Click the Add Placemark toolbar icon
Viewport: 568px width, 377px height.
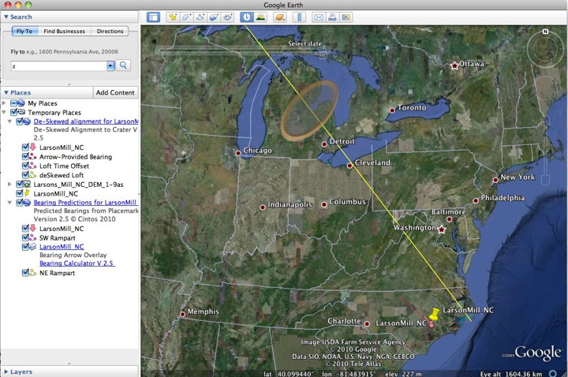[x=173, y=17]
